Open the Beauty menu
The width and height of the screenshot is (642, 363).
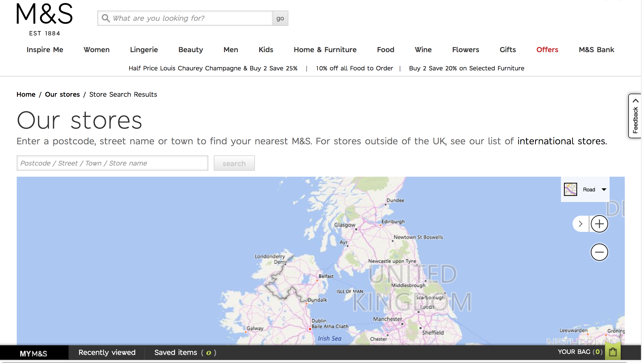point(191,50)
